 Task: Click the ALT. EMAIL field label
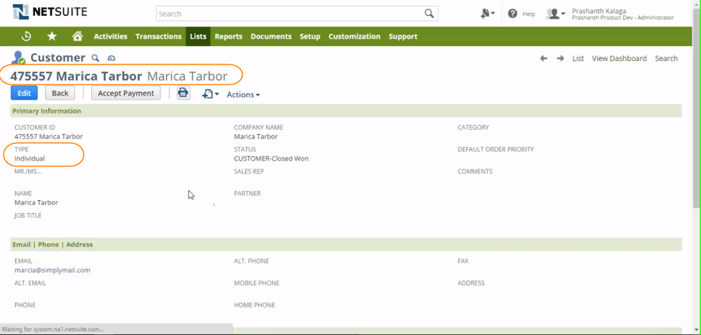click(x=30, y=283)
